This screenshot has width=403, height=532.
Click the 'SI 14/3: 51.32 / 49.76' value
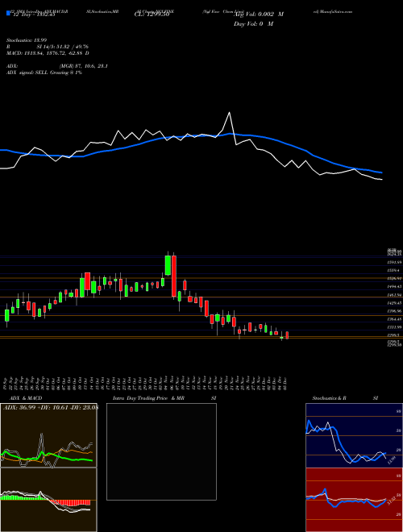click(63, 47)
